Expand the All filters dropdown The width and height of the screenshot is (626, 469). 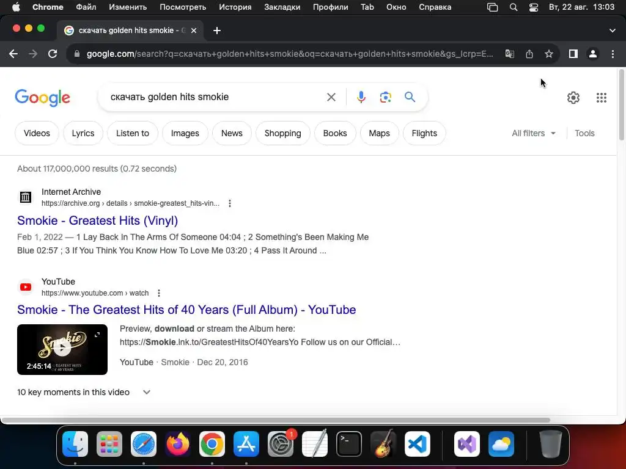534,133
